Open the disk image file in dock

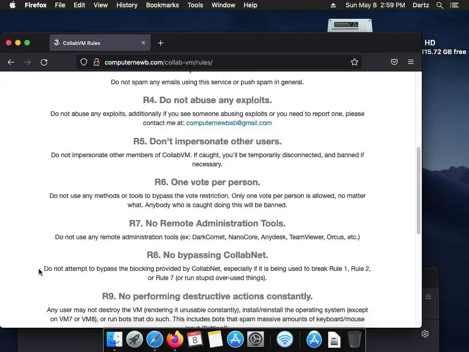pos(334,340)
